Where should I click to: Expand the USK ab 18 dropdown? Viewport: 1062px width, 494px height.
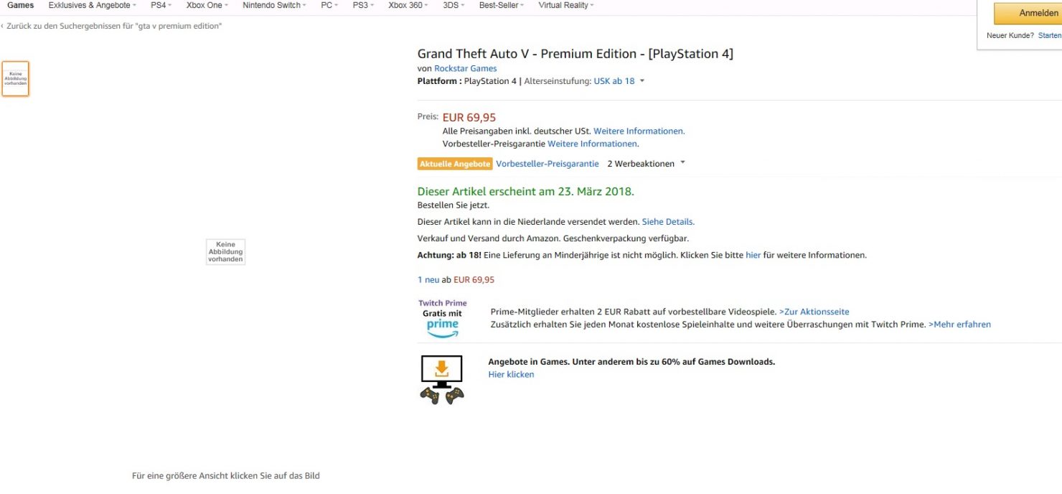619,81
